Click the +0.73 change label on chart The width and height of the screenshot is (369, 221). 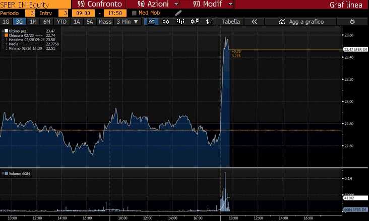pos(236,52)
